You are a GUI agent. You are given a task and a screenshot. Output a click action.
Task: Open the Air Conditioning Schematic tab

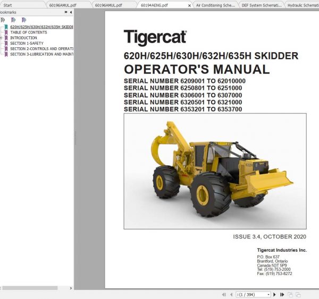(x=215, y=5)
